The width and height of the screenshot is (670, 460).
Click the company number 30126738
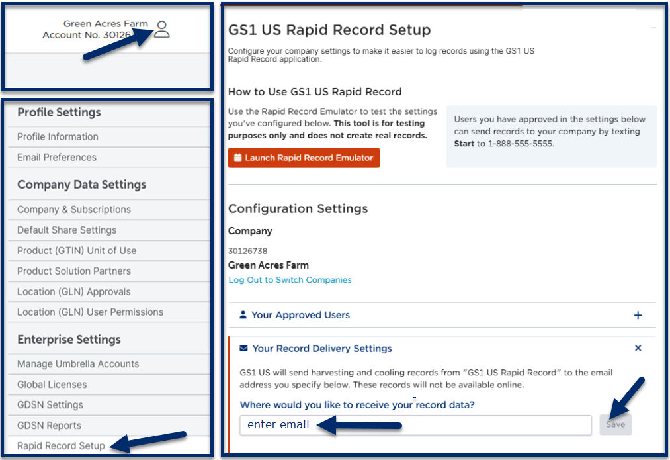coord(247,251)
